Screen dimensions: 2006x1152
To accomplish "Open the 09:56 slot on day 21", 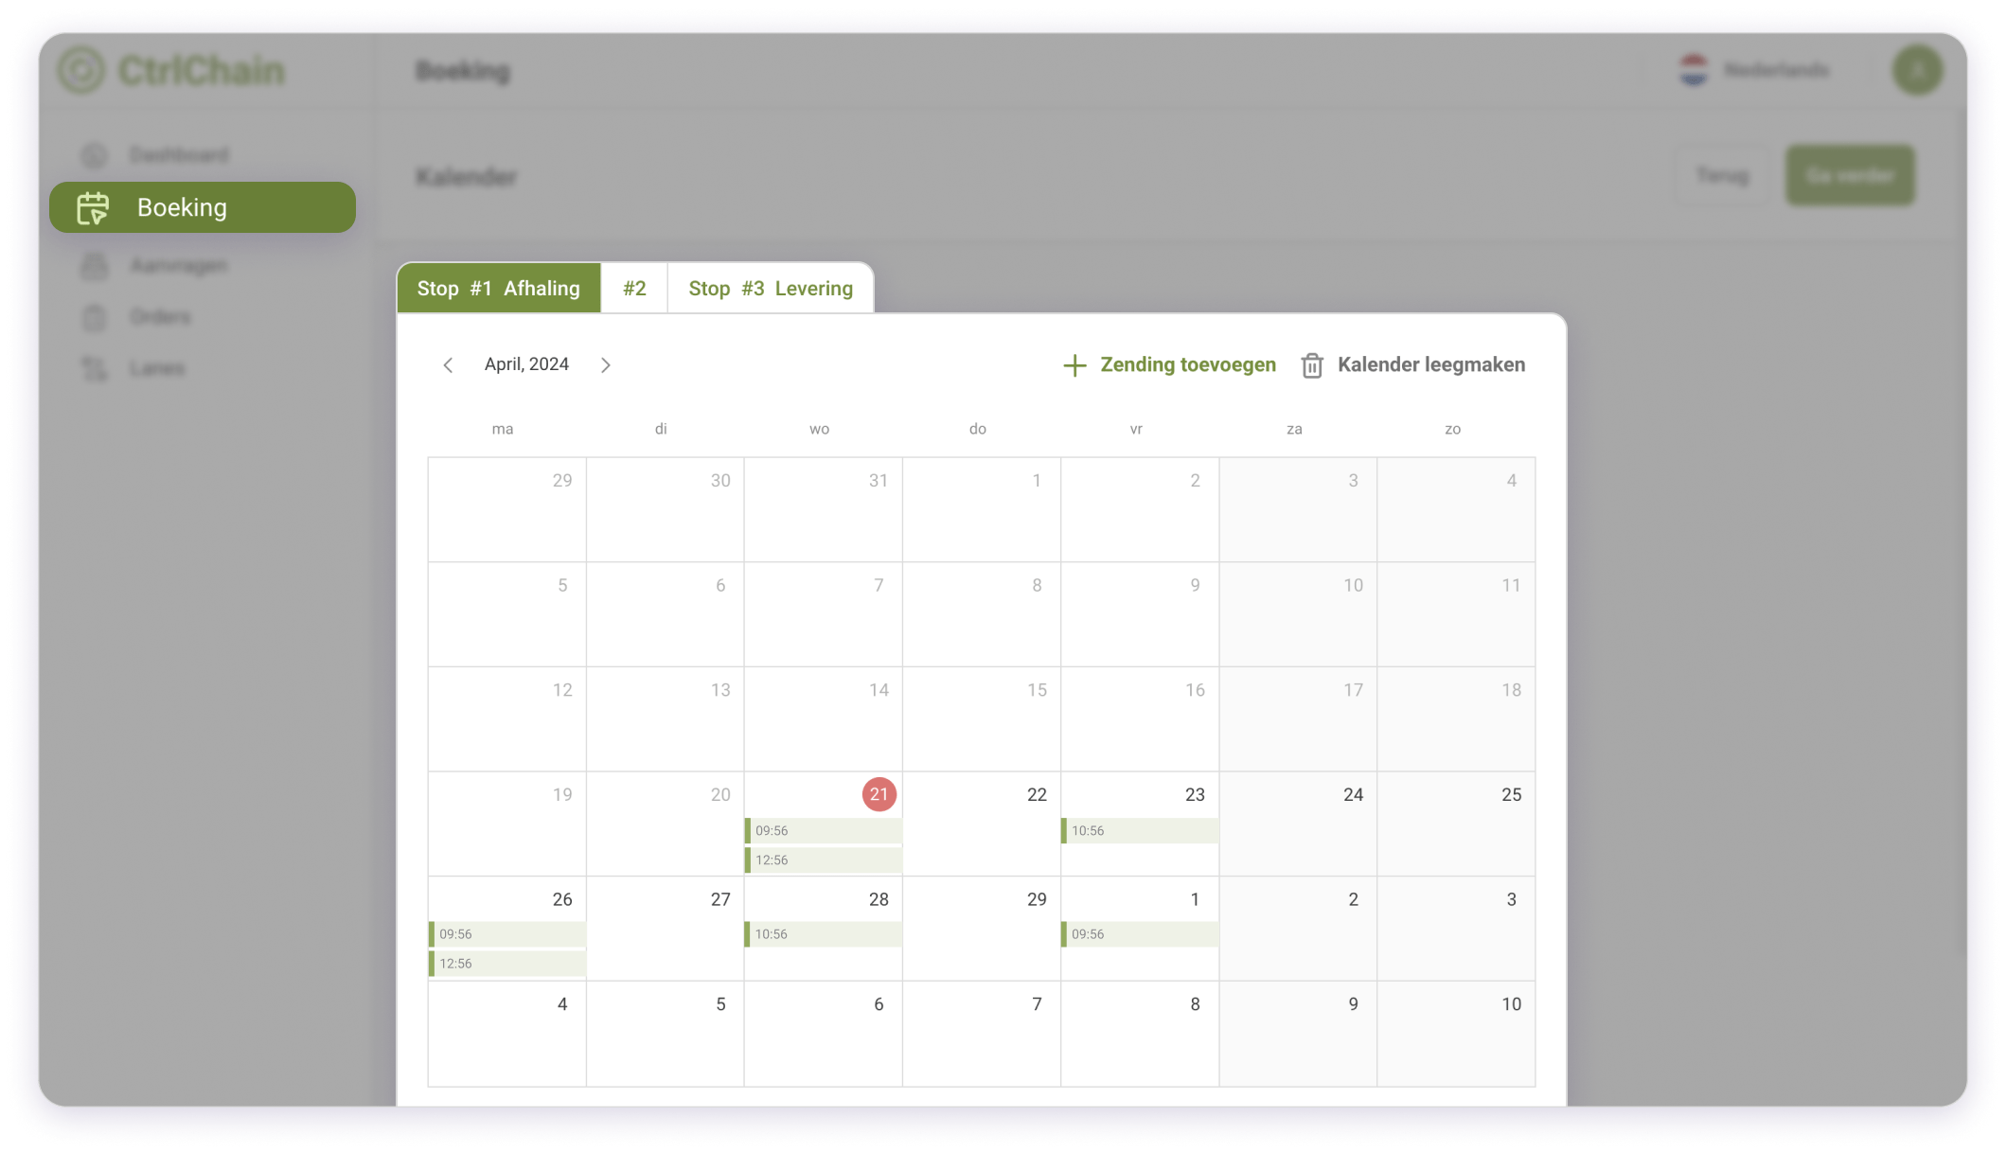I will tap(823, 831).
